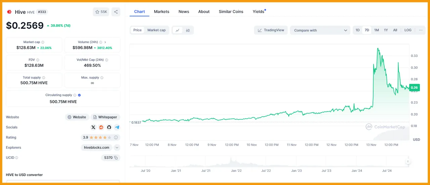The image size is (430, 185).
Task: Open chart more options ellipsis
Action: (421, 30)
